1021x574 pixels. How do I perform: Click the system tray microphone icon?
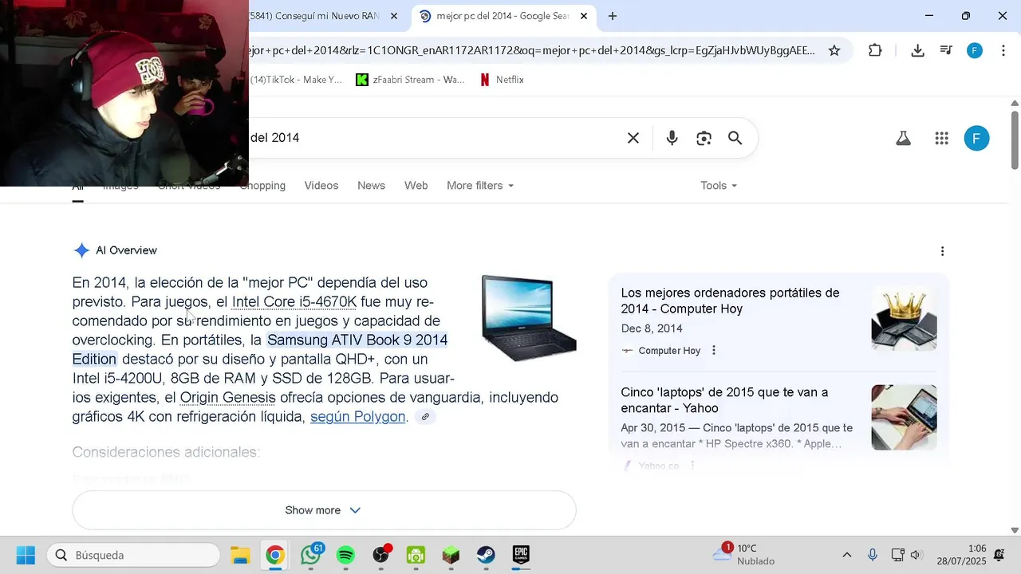click(x=873, y=555)
